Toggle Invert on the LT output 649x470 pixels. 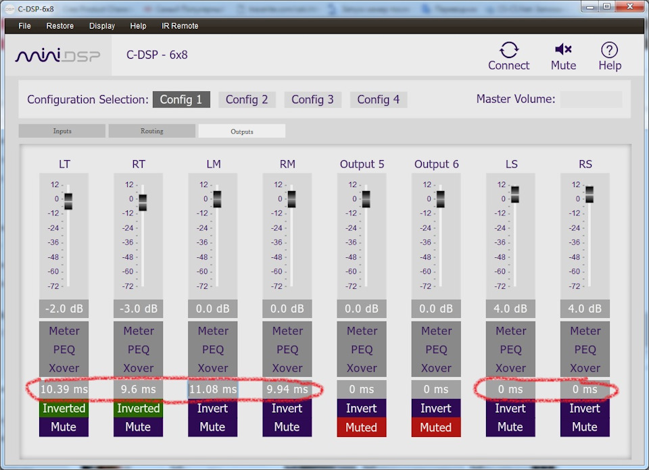[64, 409]
